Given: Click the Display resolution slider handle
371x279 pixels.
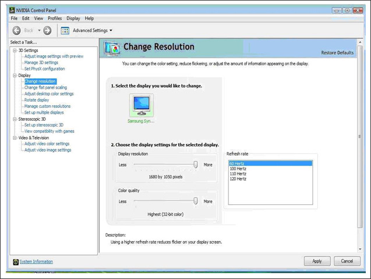Looking at the screenshot, I should click(x=196, y=165).
